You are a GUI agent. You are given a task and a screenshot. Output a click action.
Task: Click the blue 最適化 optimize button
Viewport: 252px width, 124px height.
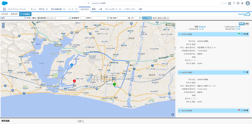242,24
